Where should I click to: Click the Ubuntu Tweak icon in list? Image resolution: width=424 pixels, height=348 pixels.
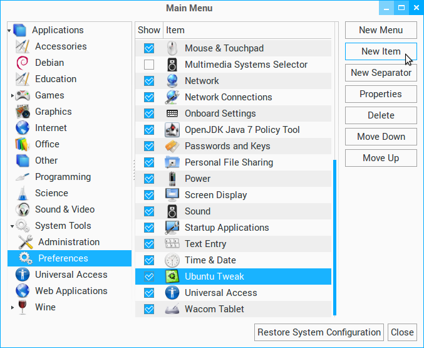click(x=172, y=277)
